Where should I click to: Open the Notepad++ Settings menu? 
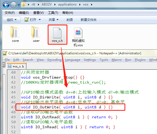[90, 60]
